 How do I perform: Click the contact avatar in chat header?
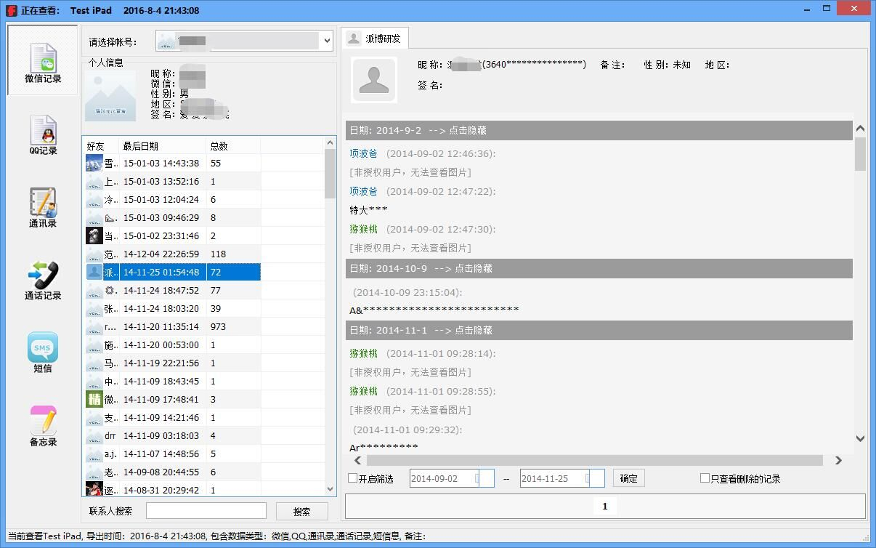pyautogui.click(x=374, y=80)
